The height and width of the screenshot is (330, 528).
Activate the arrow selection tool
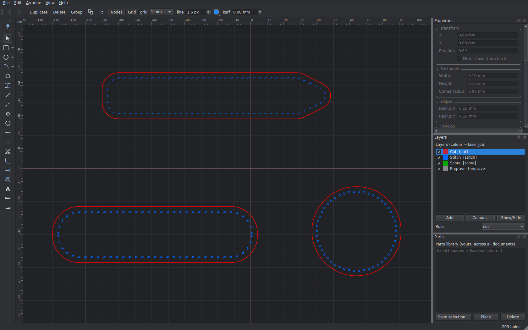point(8,38)
